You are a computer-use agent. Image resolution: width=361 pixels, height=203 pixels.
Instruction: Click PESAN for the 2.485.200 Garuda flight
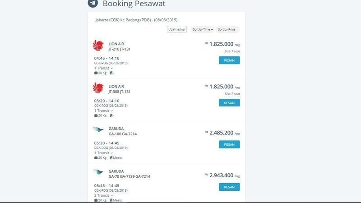coord(229,144)
